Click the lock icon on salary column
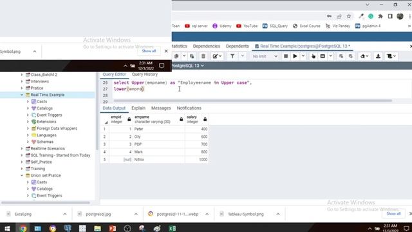Screen dimensions: 412x232 click(205, 119)
